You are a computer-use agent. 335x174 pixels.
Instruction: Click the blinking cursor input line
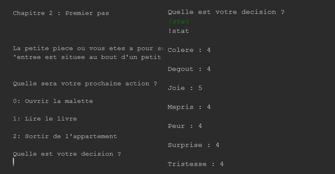[14, 162]
